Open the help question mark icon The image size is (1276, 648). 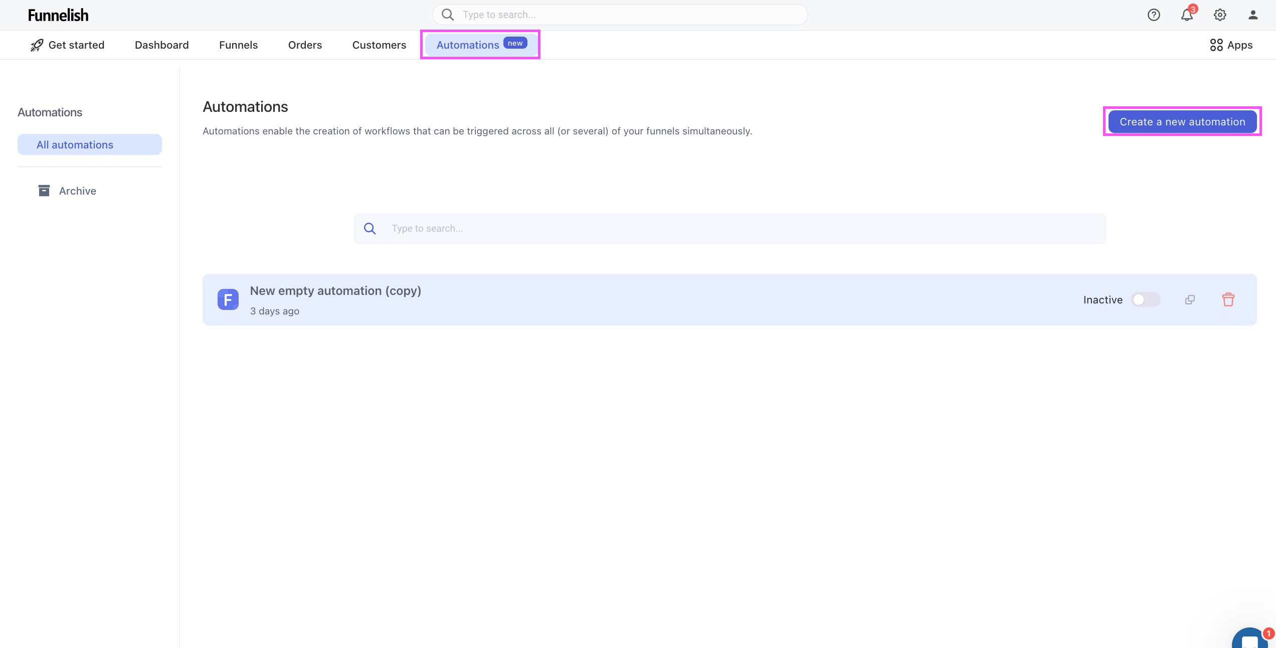[1154, 15]
